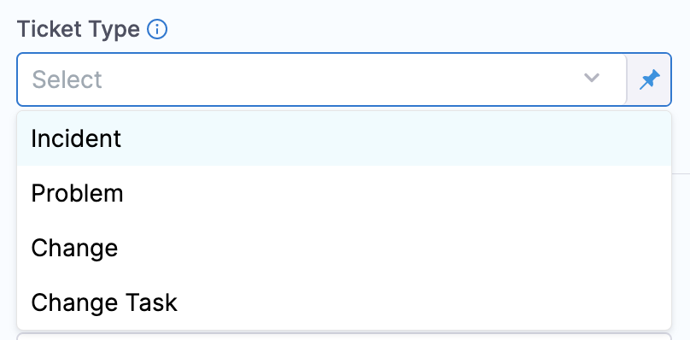The height and width of the screenshot is (340, 690).
Task: Choose Incident from the Ticket Type list
Action: 344,138
